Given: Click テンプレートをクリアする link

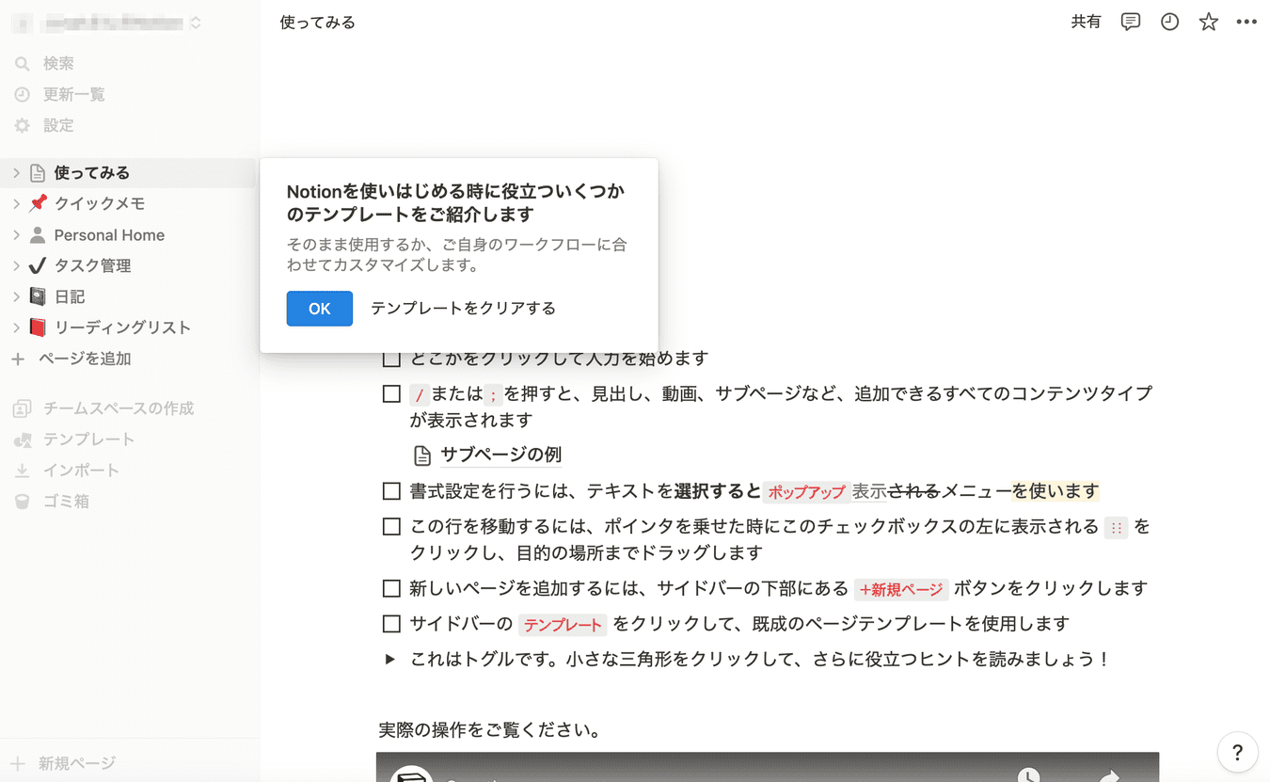Looking at the screenshot, I should pos(463,309).
